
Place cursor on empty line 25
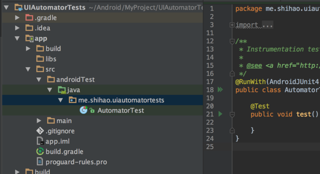276,147
